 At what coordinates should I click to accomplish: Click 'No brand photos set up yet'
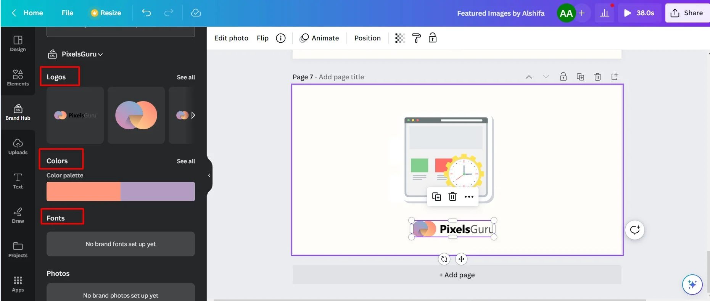tap(121, 293)
